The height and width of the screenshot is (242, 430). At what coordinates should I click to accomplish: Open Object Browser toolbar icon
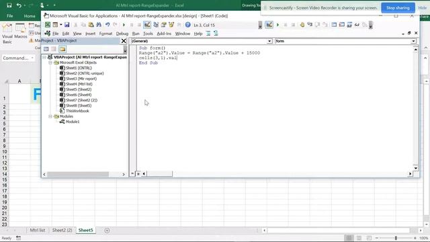pyautogui.click(x=171, y=25)
